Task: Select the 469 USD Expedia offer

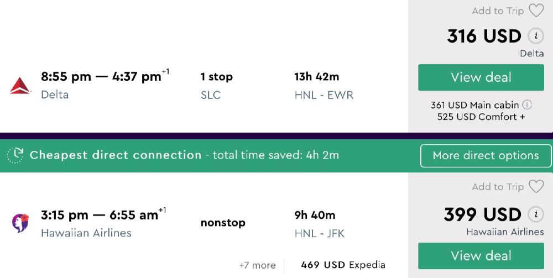Action: [x=343, y=265]
